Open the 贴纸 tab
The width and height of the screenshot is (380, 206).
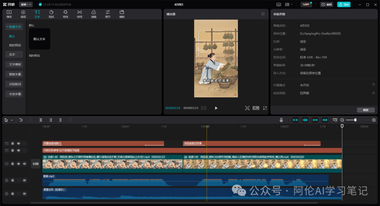coord(51,14)
